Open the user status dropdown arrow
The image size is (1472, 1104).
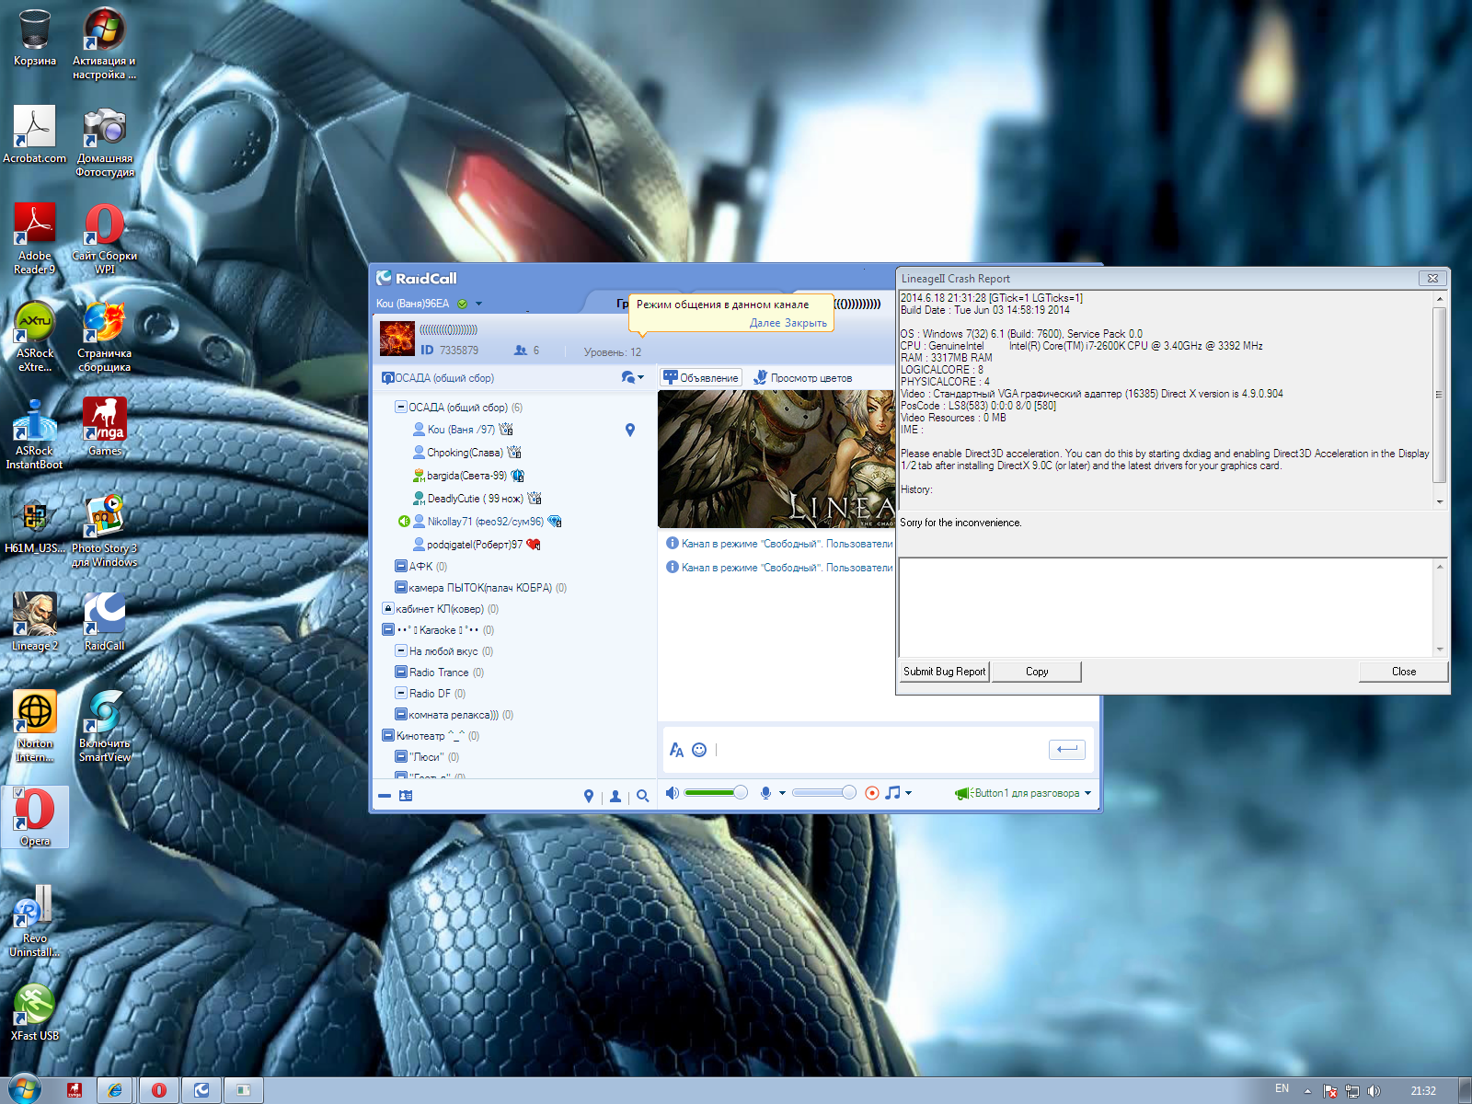[x=478, y=304]
